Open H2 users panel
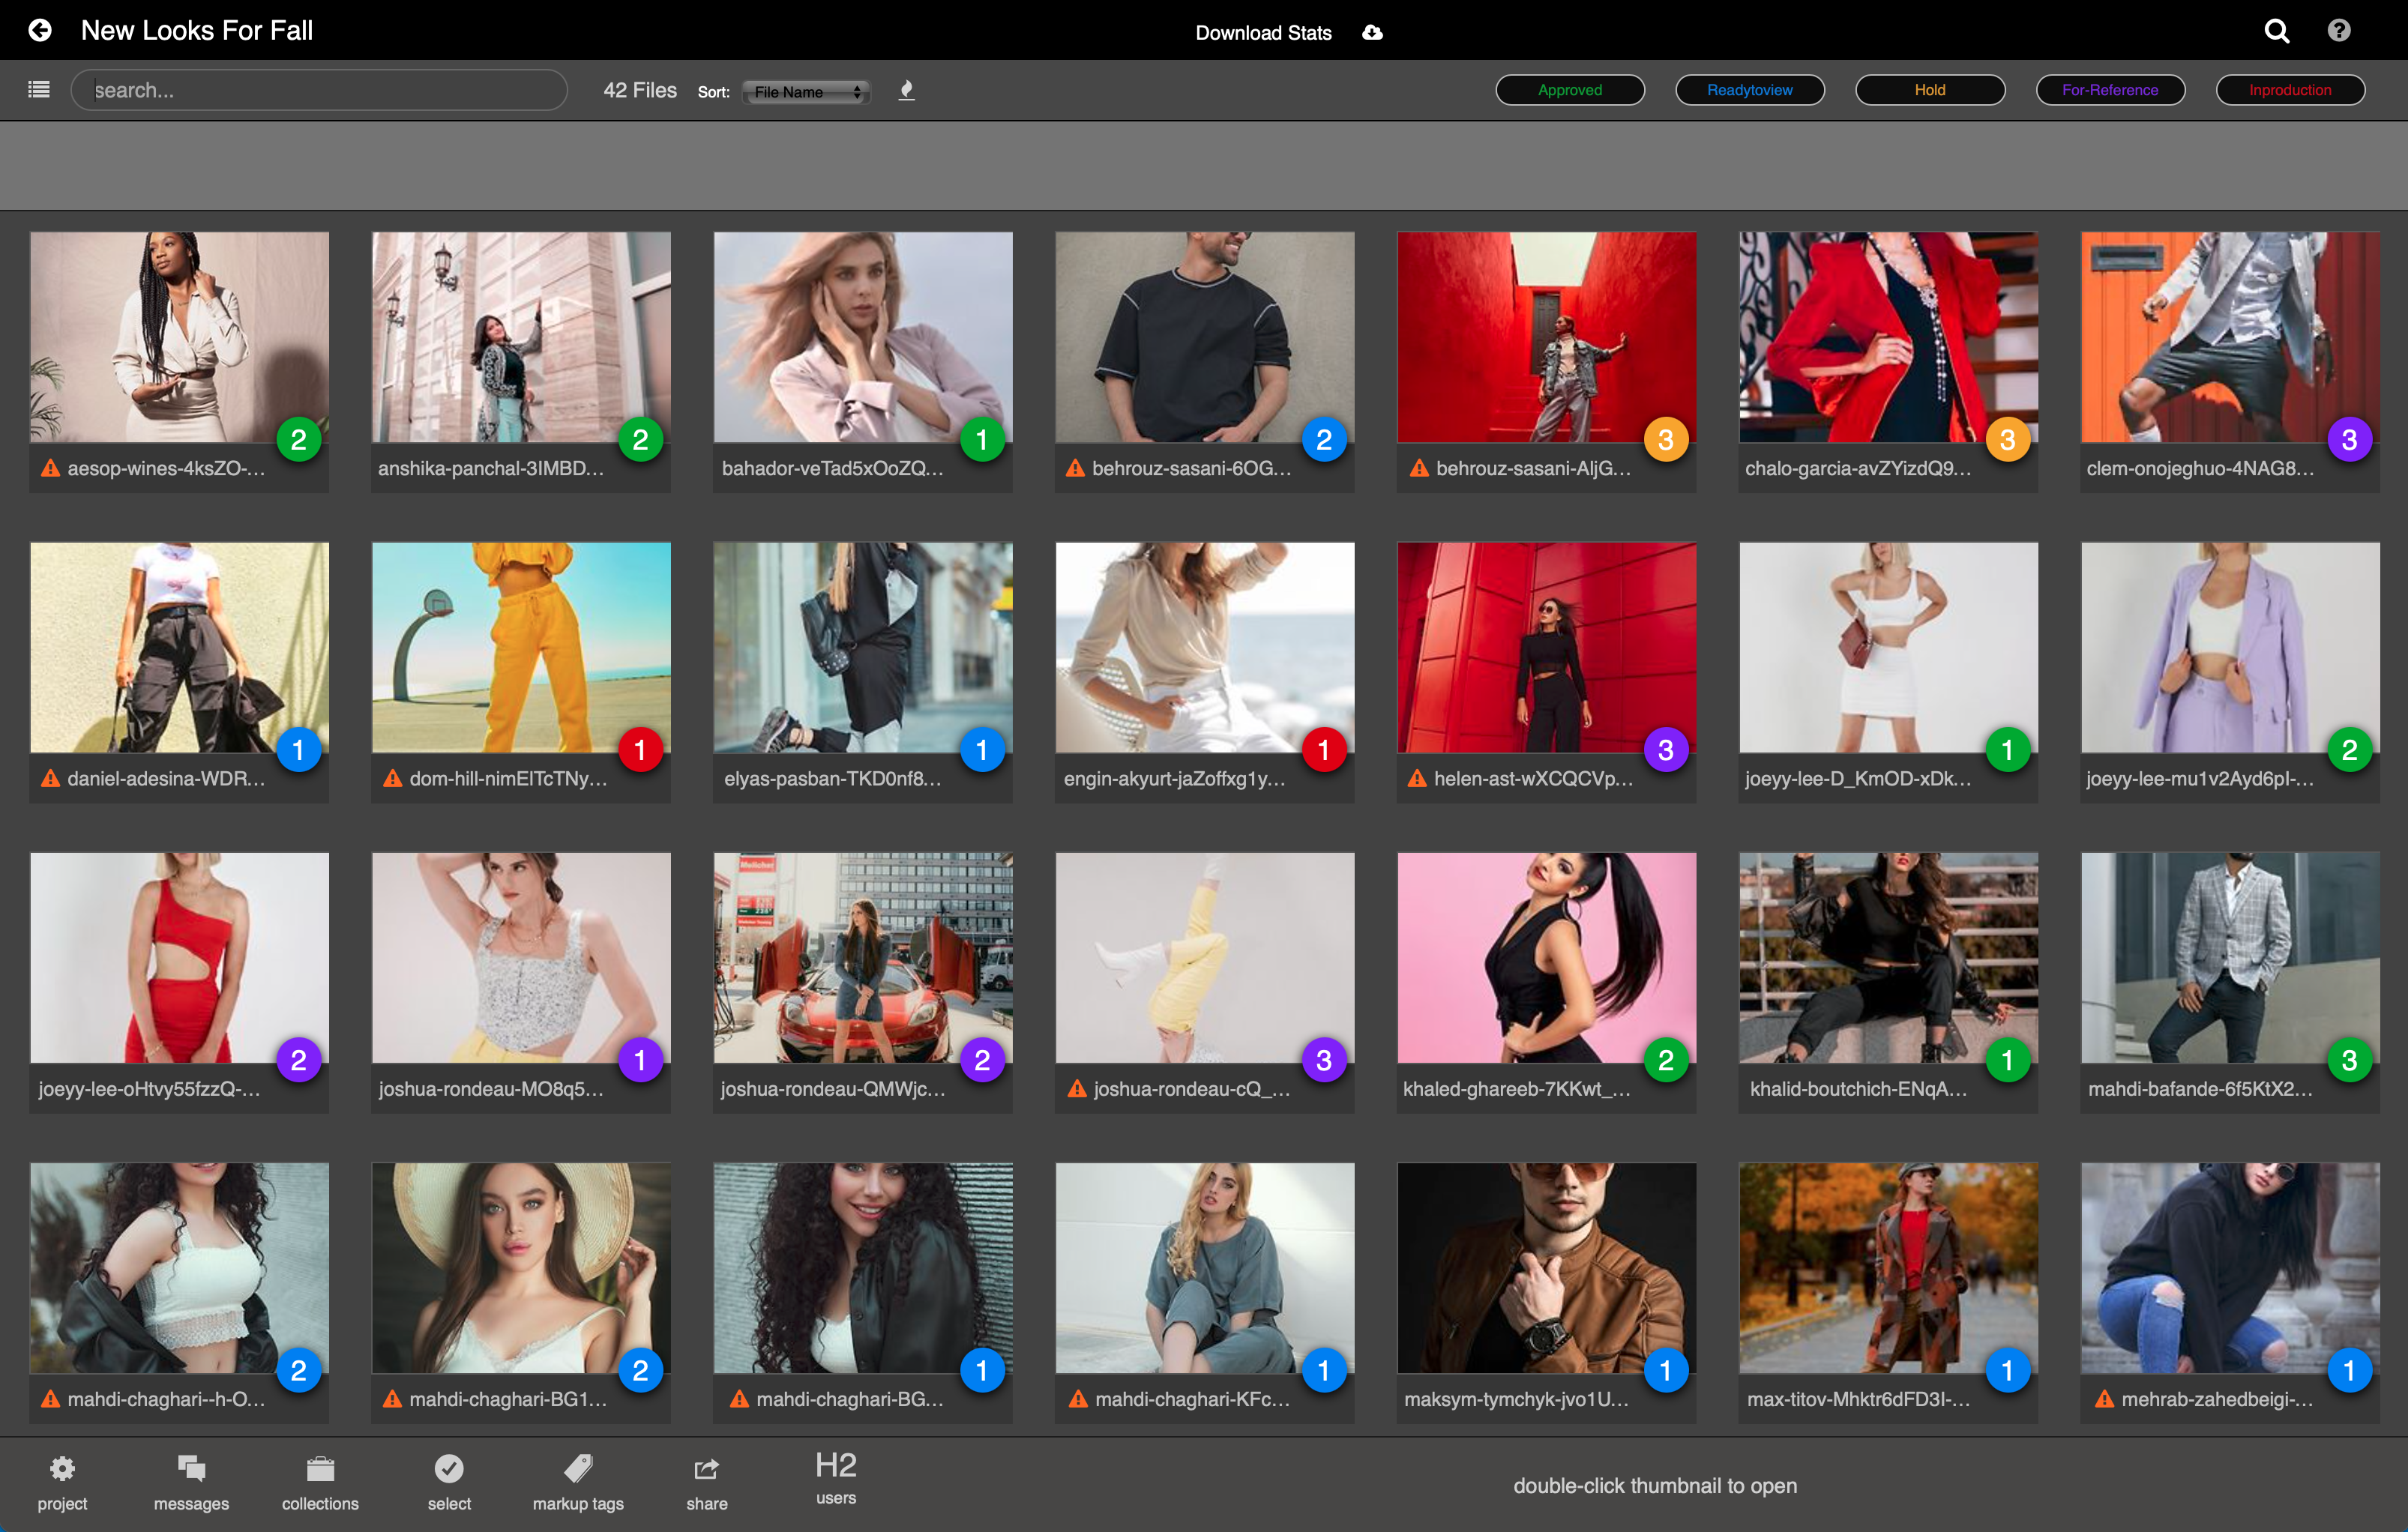The height and width of the screenshot is (1532, 2408). point(835,1477)
